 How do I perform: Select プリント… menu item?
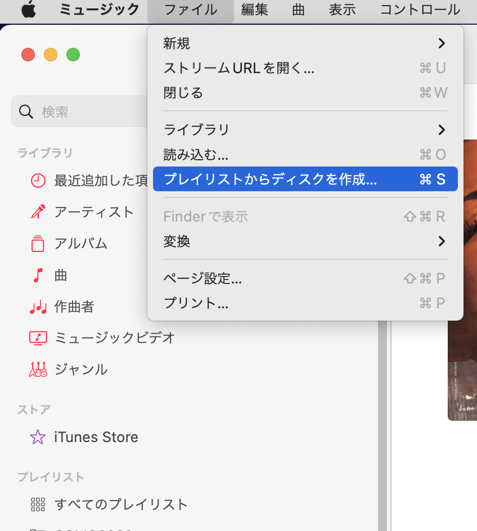(x=305, y=303)
